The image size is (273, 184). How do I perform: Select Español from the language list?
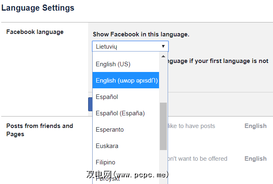pos(107,97)
